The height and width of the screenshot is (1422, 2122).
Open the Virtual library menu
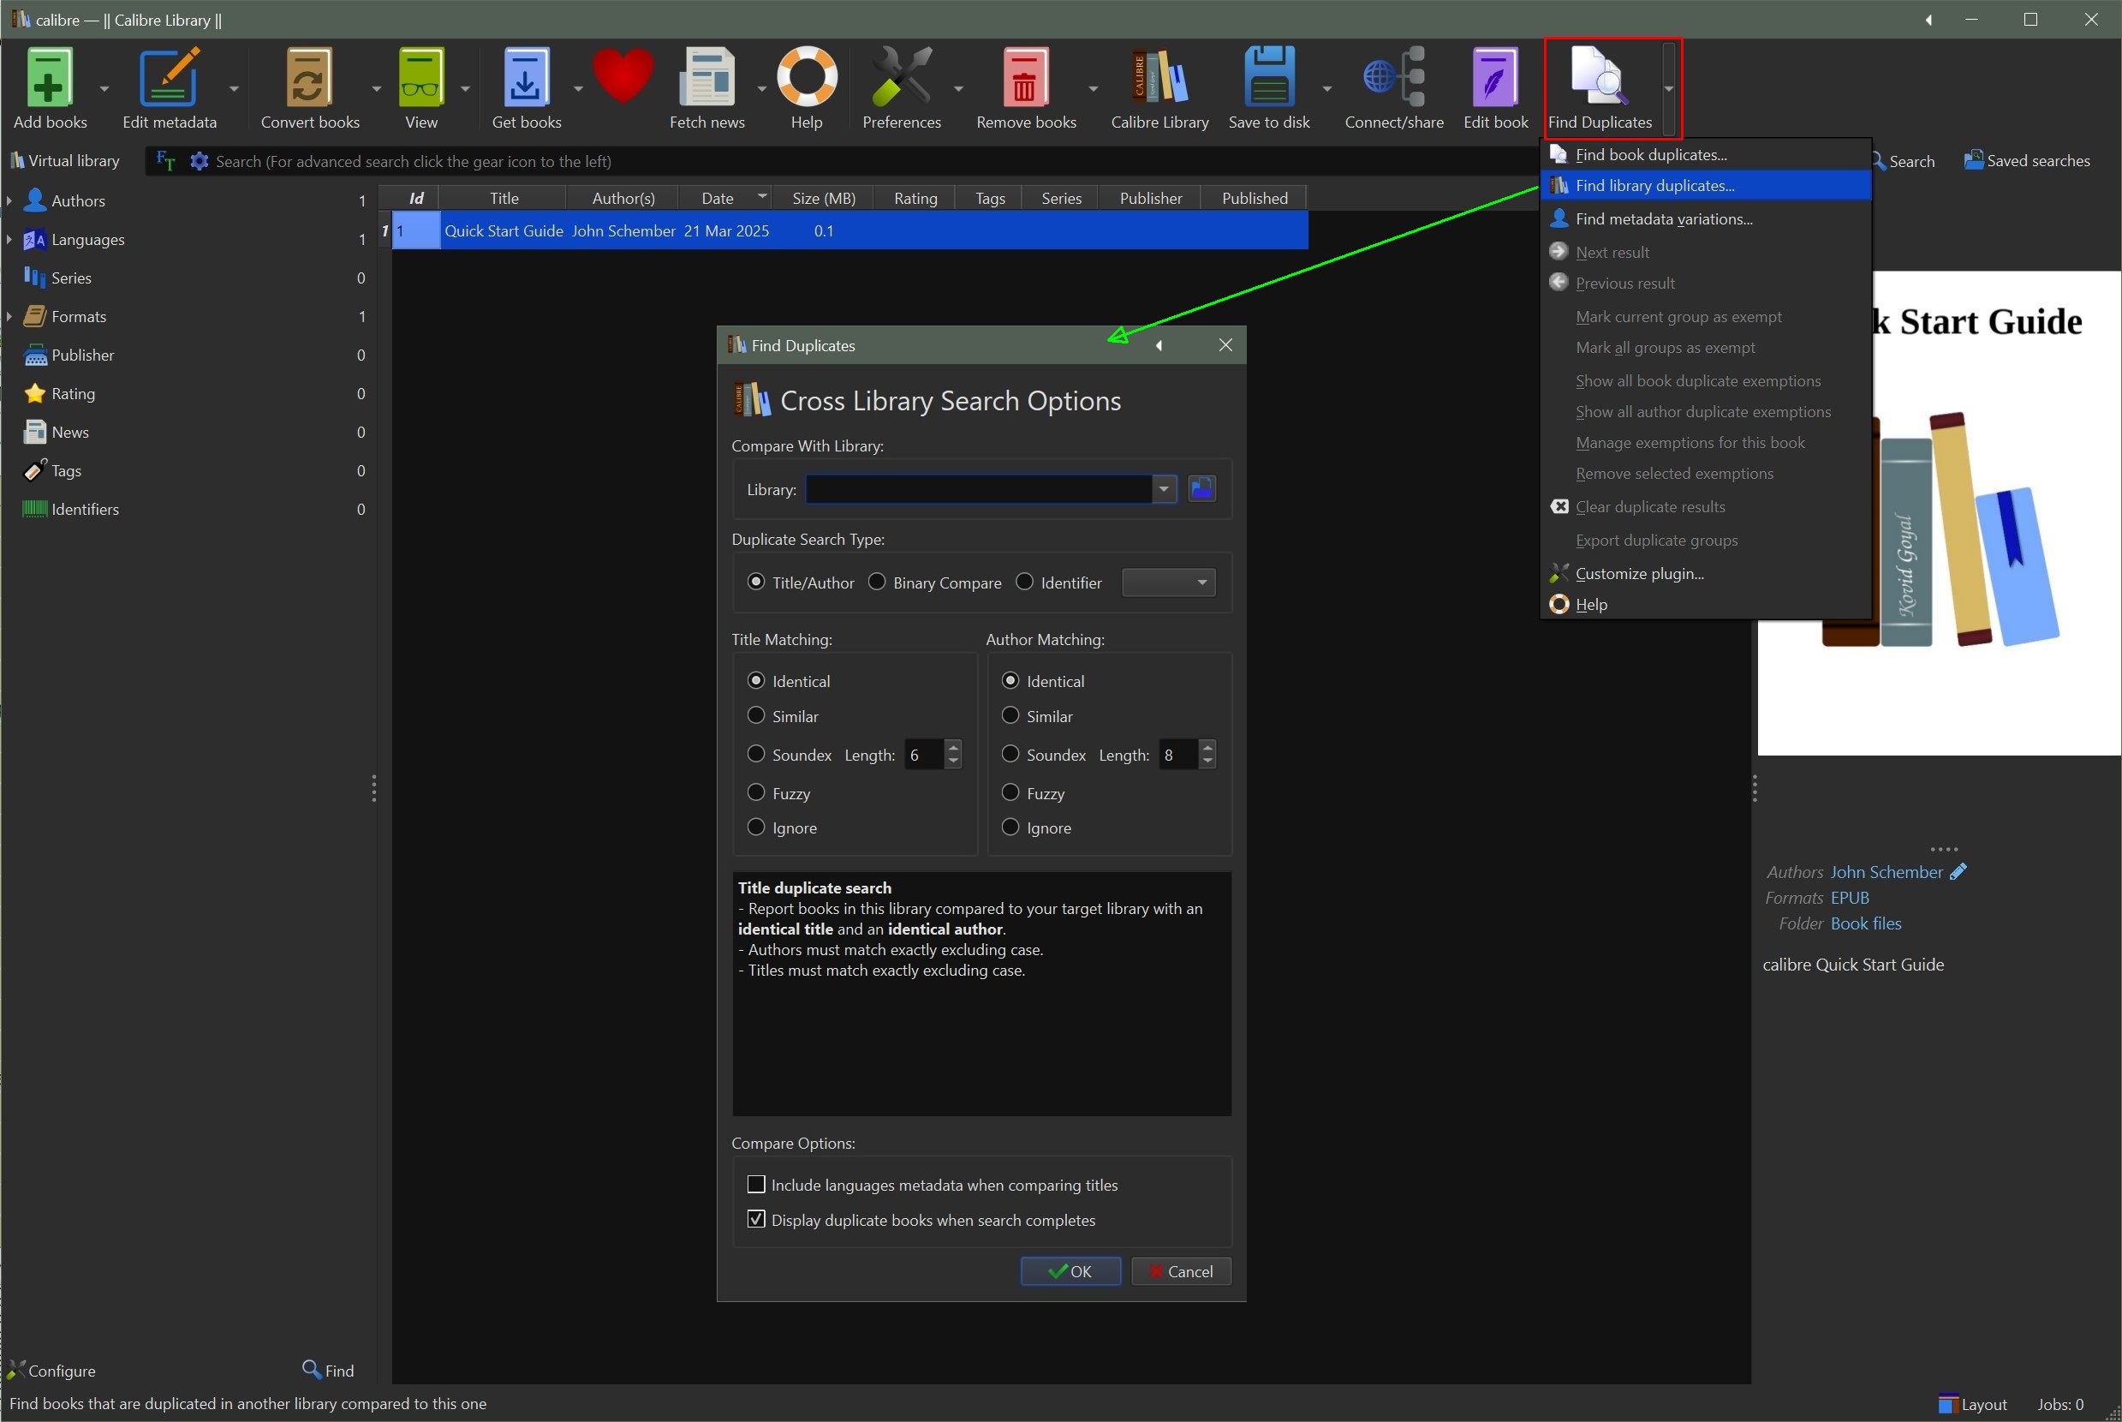point(64,160)
